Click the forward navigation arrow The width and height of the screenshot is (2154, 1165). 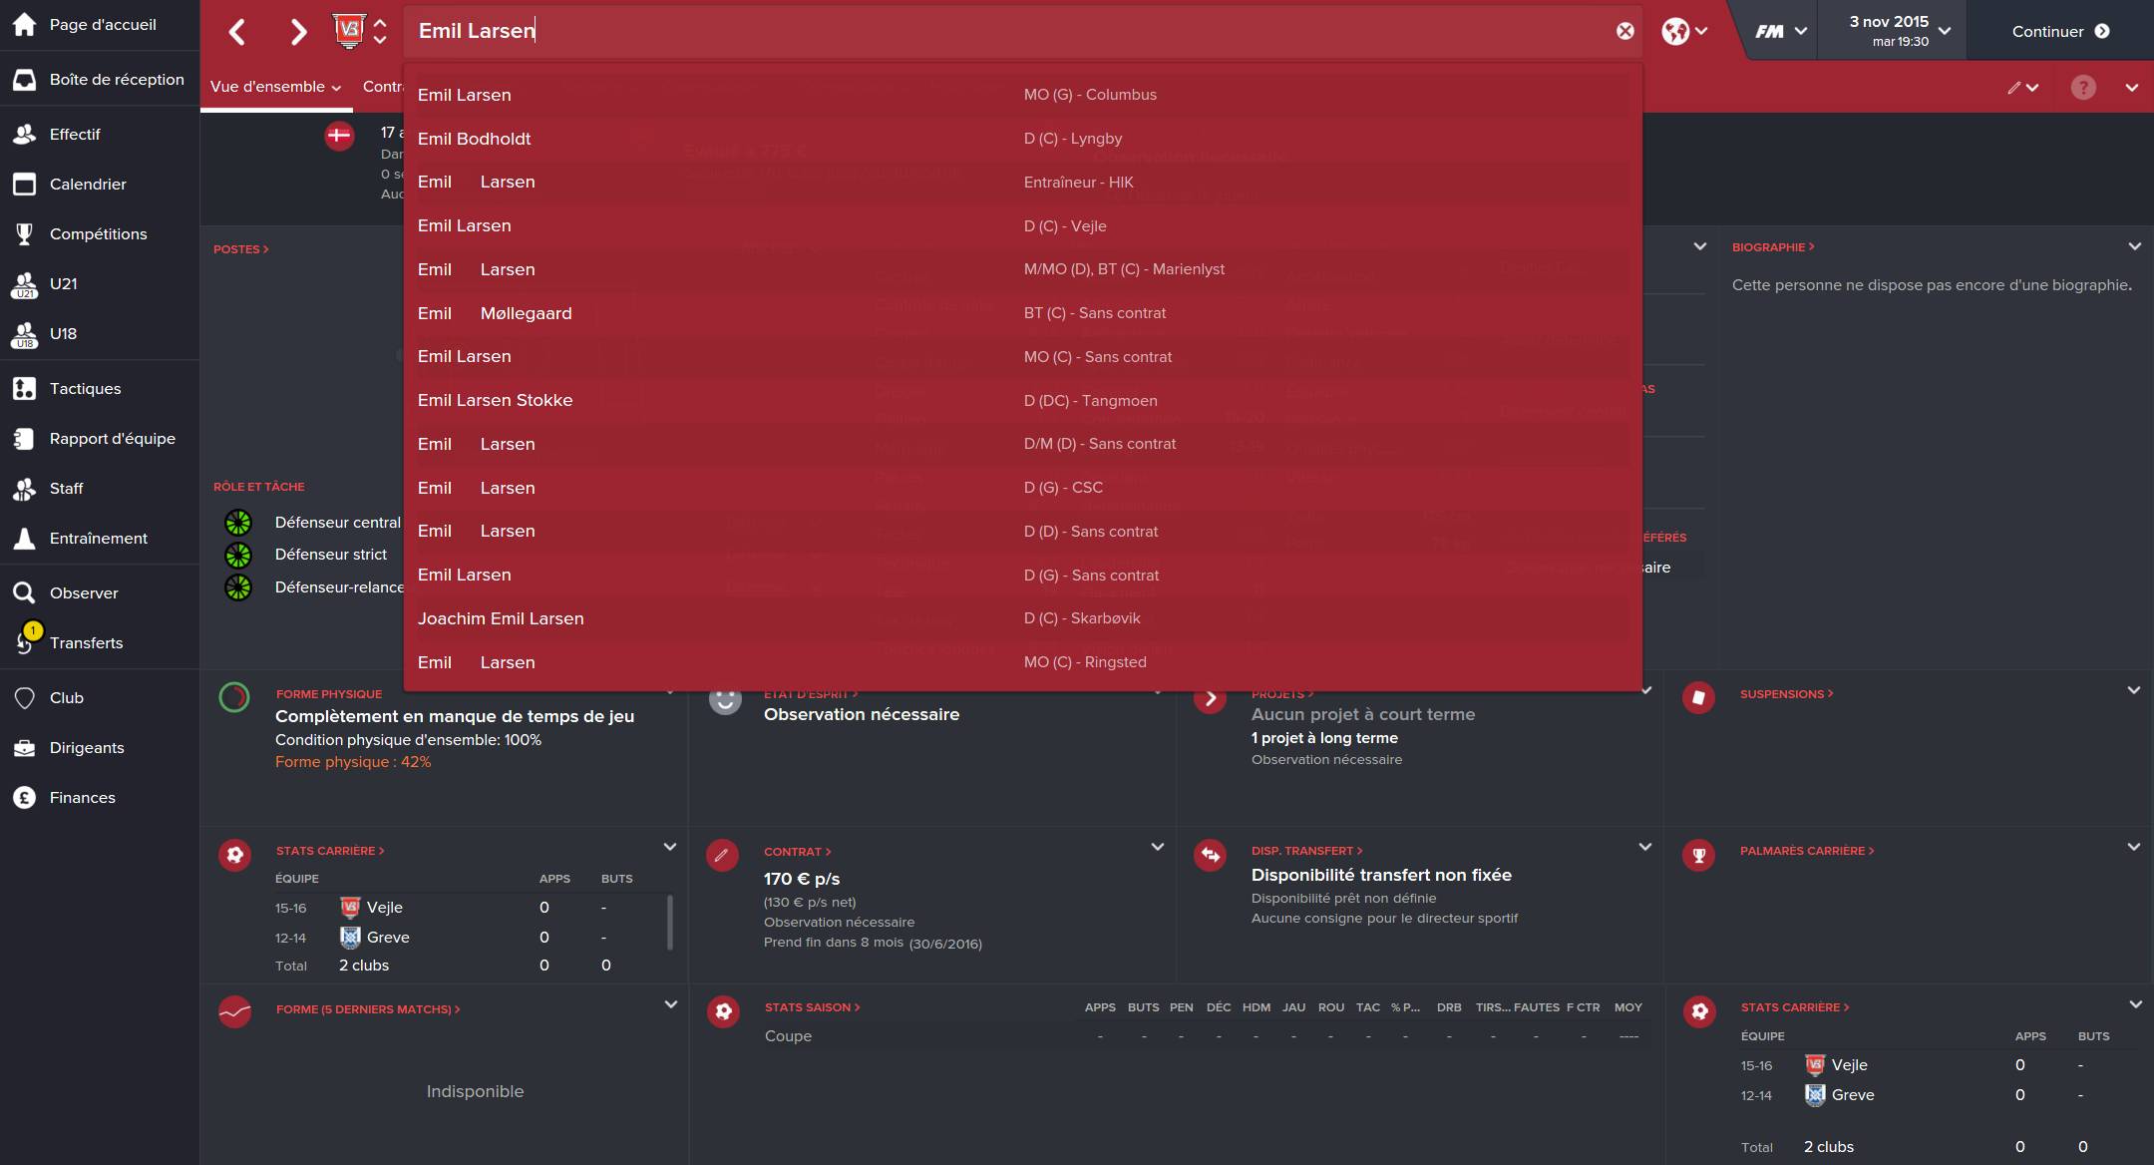297,32
